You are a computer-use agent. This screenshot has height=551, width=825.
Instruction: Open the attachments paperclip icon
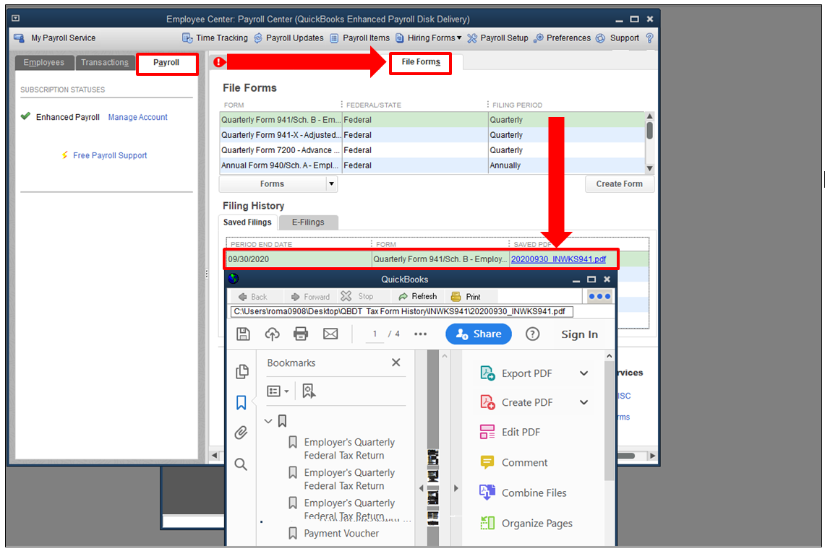tap(241, 433)
